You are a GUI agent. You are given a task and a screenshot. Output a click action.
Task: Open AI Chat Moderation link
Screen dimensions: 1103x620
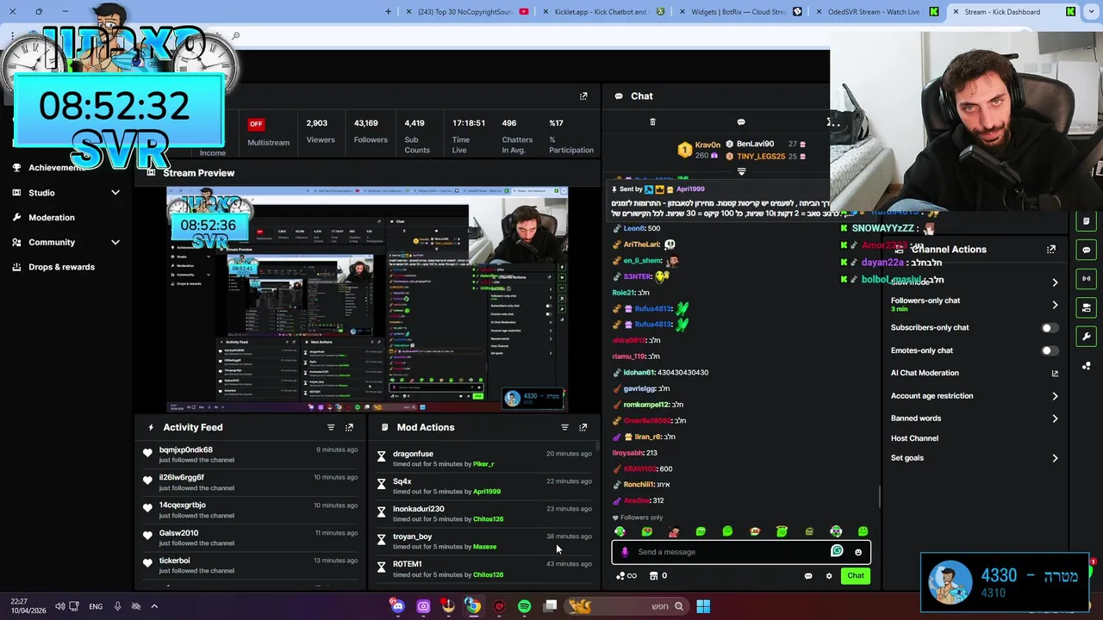click(x=974, y=374)
